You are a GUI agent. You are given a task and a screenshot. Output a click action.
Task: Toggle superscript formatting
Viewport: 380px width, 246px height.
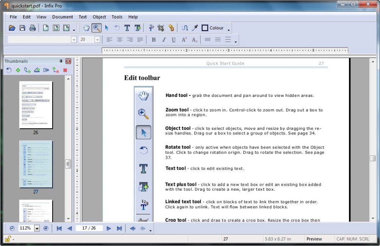pos(184,40)
